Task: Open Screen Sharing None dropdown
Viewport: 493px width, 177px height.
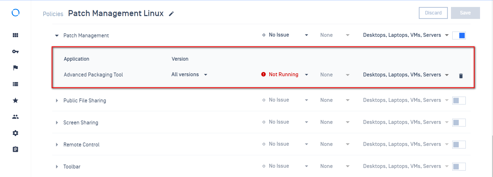Action: click(x=335, y=122)
